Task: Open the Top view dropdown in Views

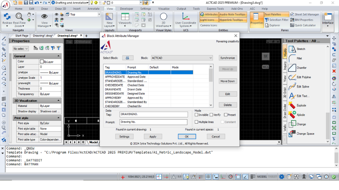Action: pyautogui.click(x=83, y=14)
